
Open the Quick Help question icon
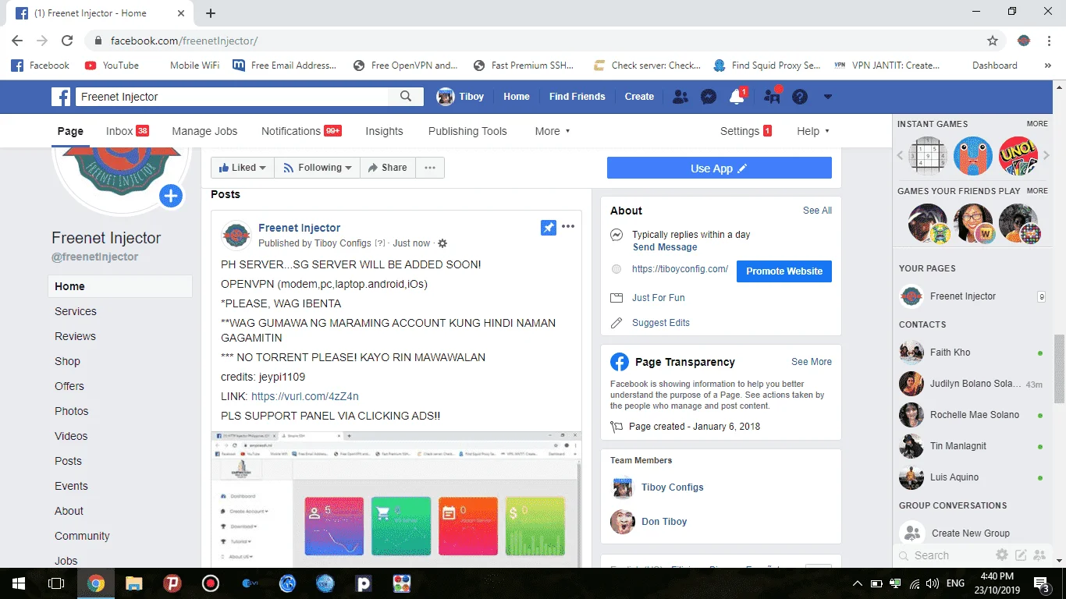pos(800,97)
